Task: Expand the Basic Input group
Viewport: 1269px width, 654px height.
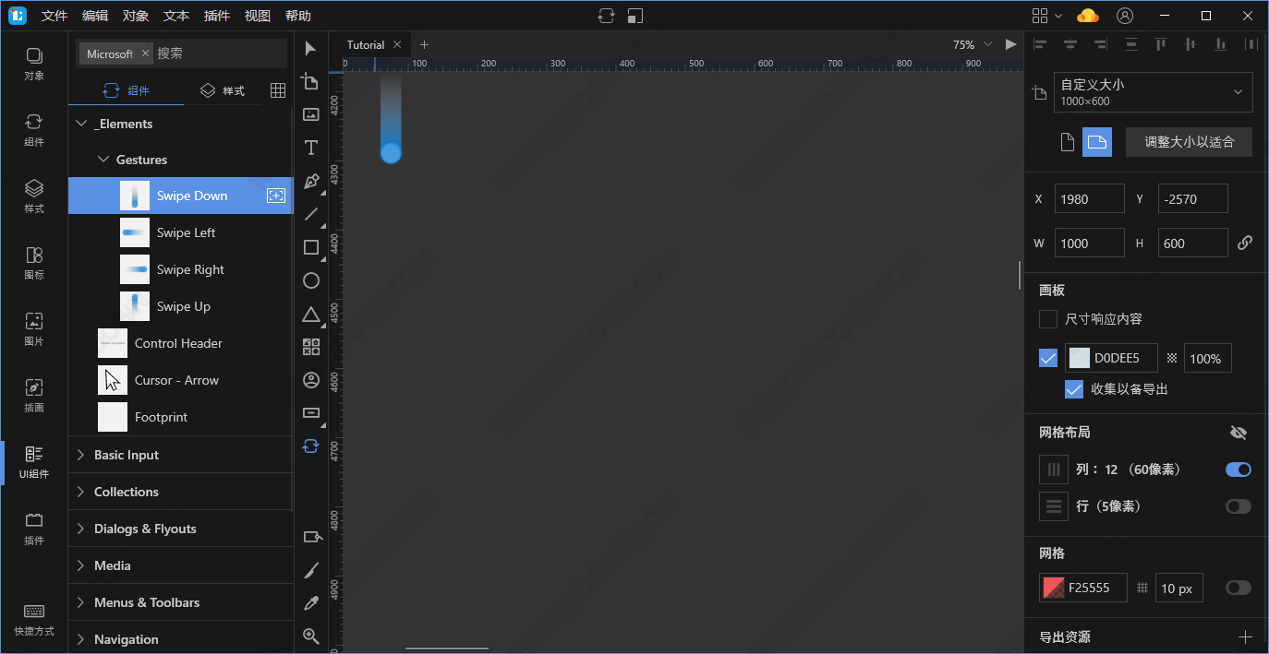Action: (x=81, y=455)
